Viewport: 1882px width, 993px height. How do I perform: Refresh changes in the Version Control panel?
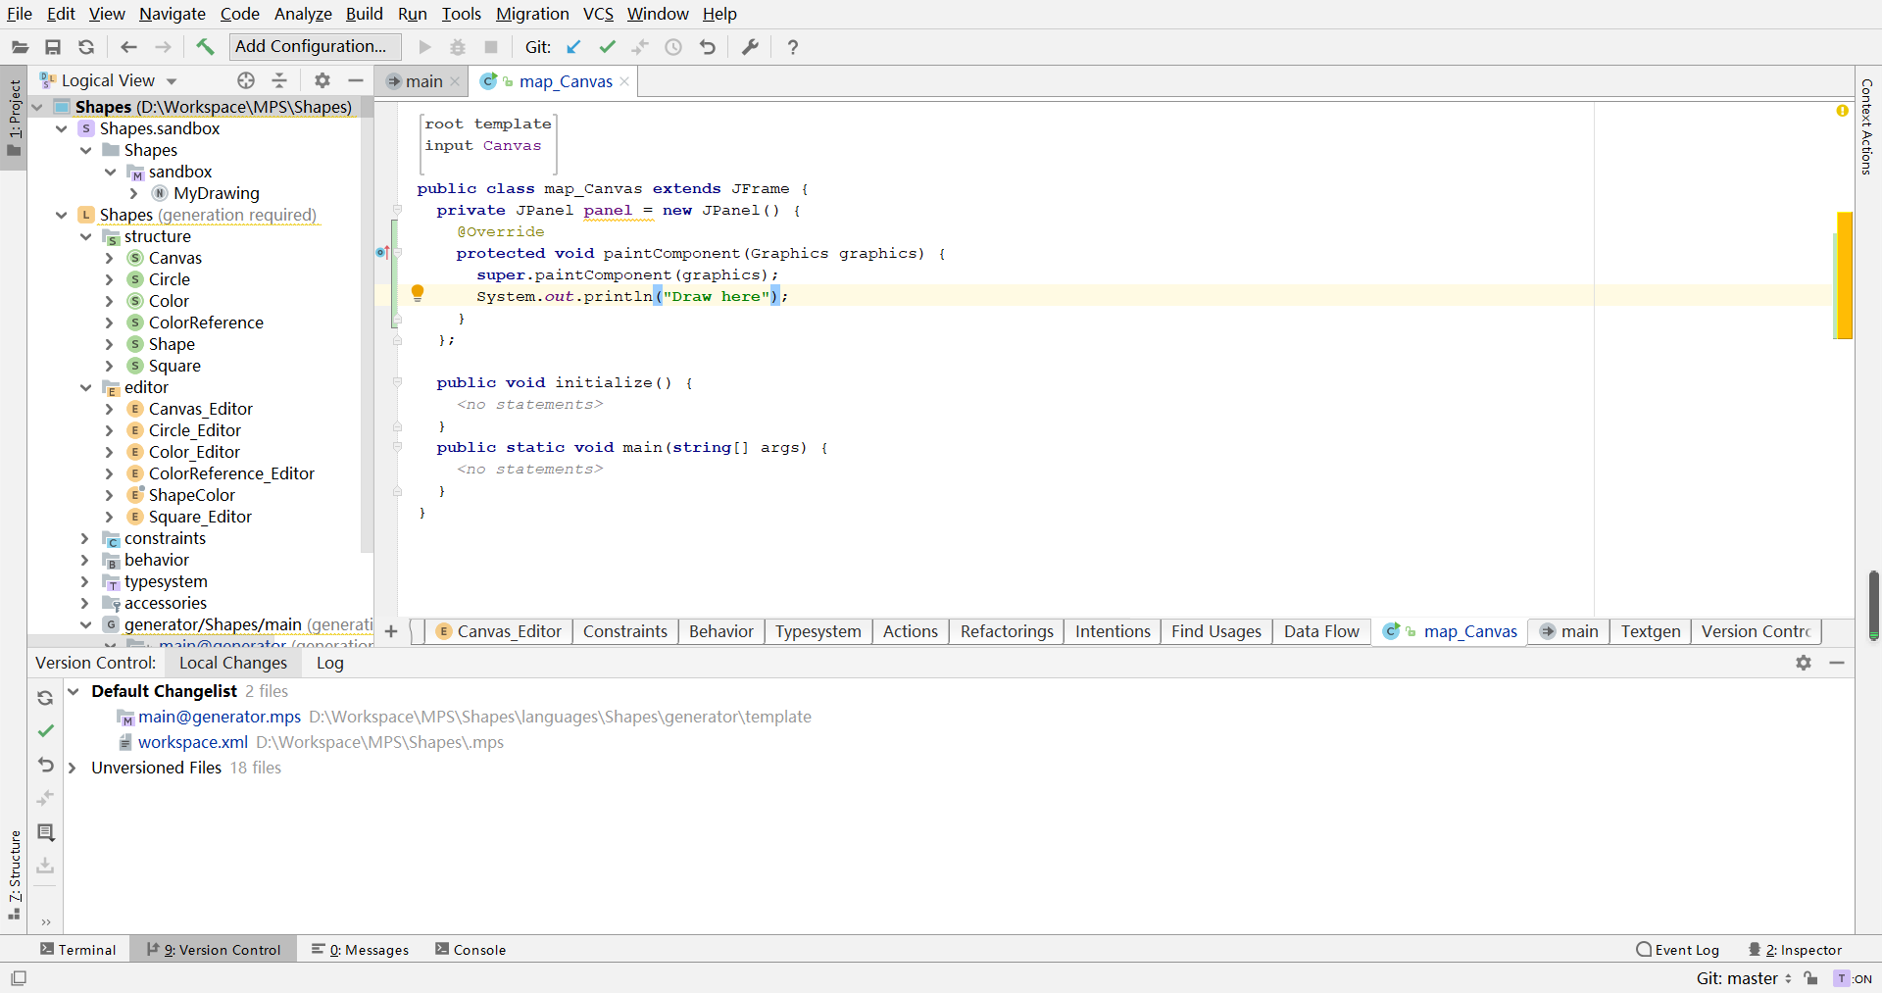45,698
